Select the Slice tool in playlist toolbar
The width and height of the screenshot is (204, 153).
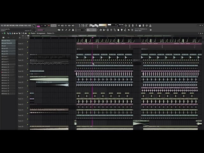click(19, 33)
